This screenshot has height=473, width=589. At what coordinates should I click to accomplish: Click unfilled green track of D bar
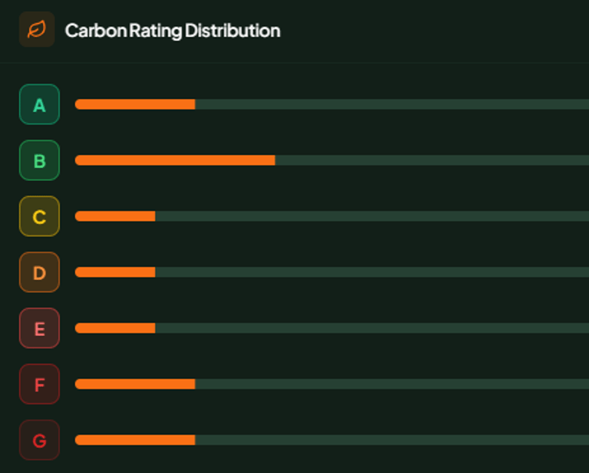point(372,272)
